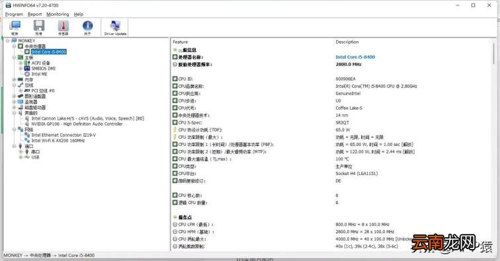The height and width of the screenshot is (261, 500).
Task: Open the Help menu
Action: [79, 15]
